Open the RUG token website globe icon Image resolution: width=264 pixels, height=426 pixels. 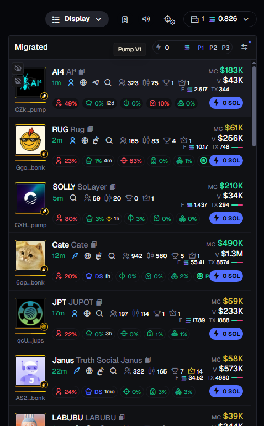pyautogui.click(x=85, y=140)
